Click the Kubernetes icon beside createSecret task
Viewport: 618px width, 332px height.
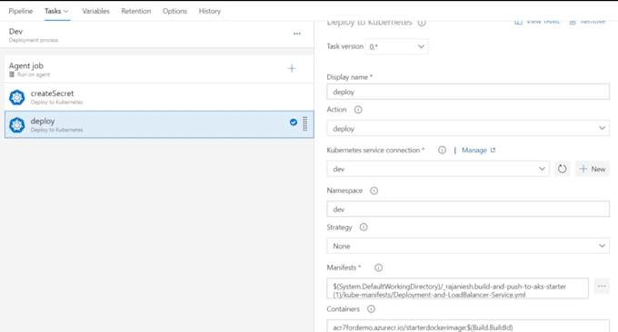pos(17,97)
